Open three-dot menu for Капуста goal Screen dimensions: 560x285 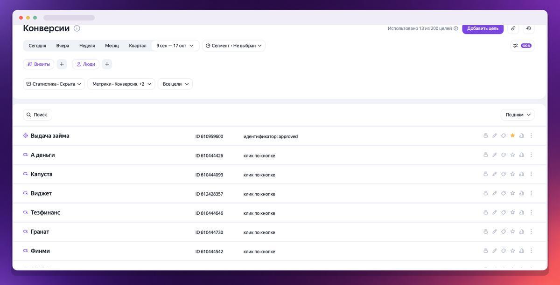531,174
